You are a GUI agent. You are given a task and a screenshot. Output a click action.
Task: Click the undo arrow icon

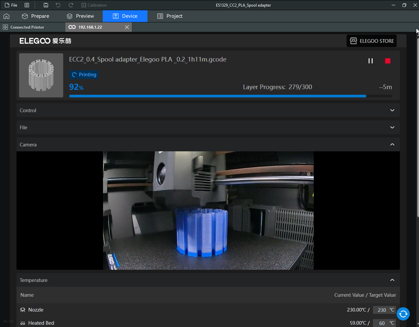pos(58,5)
